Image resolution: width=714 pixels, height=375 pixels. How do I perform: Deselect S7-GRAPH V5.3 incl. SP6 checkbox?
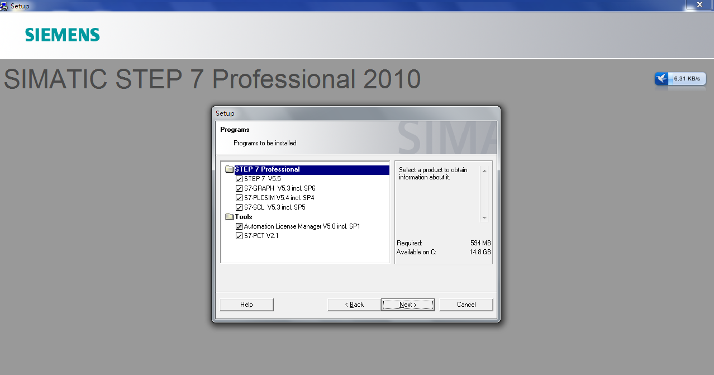point(239,188)
